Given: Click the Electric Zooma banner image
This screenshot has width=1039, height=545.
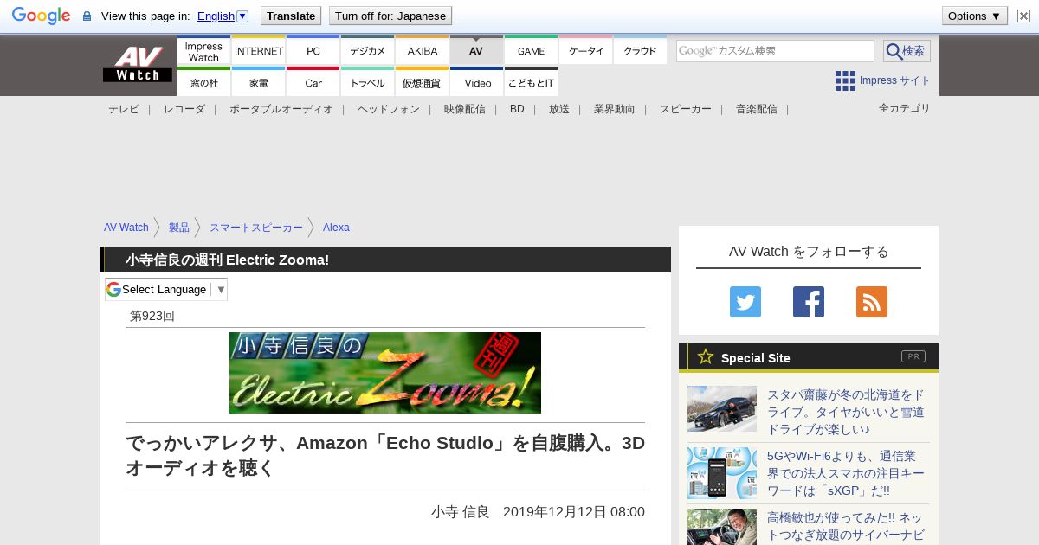Looking at the screenshot, I should pyautogui.click(x=385, y=373).
